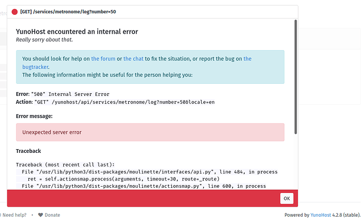Open 'the chat' help link
The image size is (364, 223).
pyautogui.click(x=133, y=59)
